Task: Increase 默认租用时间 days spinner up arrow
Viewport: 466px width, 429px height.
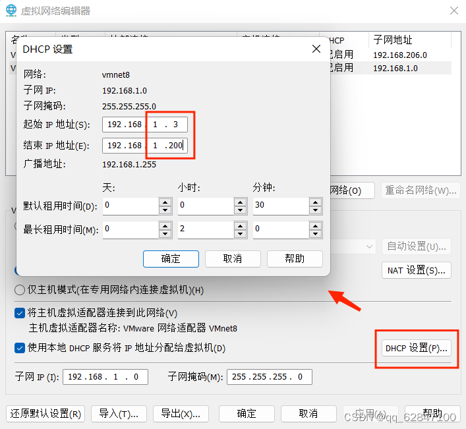Action: (x=165, y=202)
